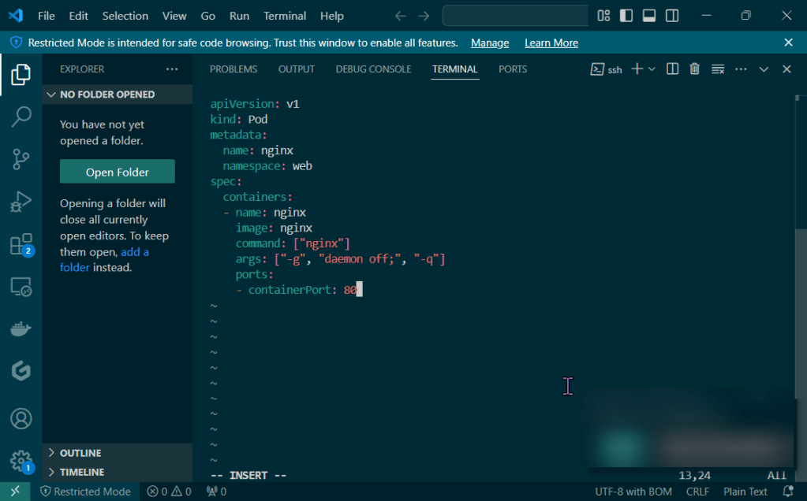Open Run and Debug view
Viewport: 807px width, 501px height.
[21, 202]
